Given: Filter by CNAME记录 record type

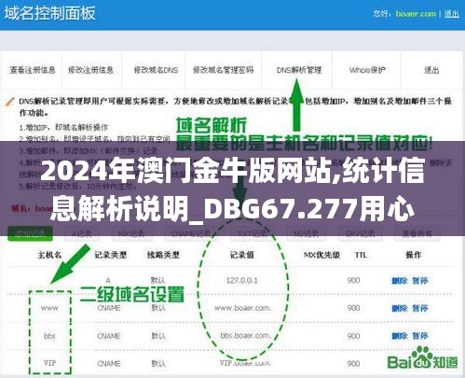Looking at the screenshot, I should (x=191, y=233).
